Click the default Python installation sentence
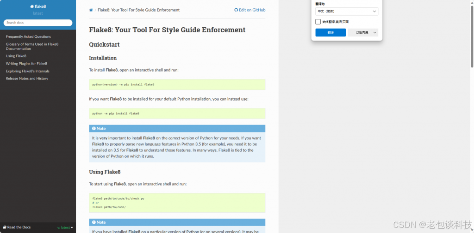The height and width of the screenshot is (233, 474). [x=168, y=99]
